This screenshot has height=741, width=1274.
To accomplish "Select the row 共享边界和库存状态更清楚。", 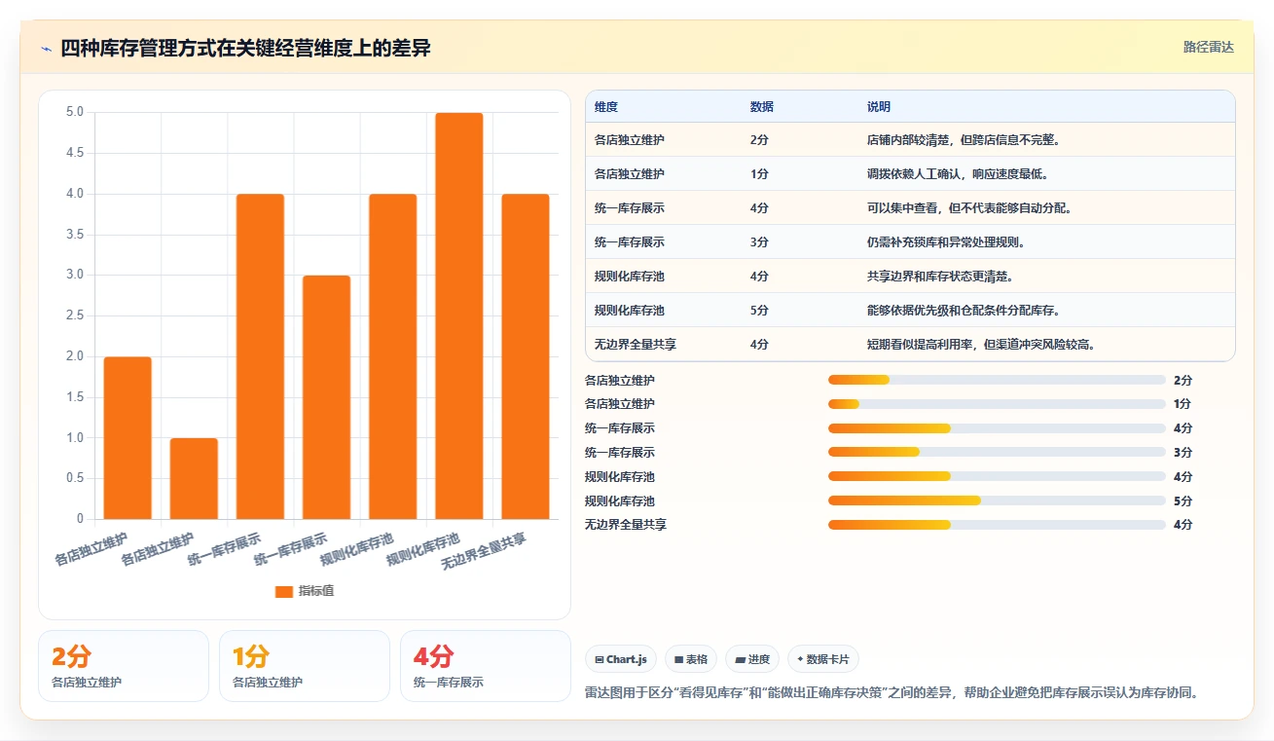I will [x=910, y=277].
